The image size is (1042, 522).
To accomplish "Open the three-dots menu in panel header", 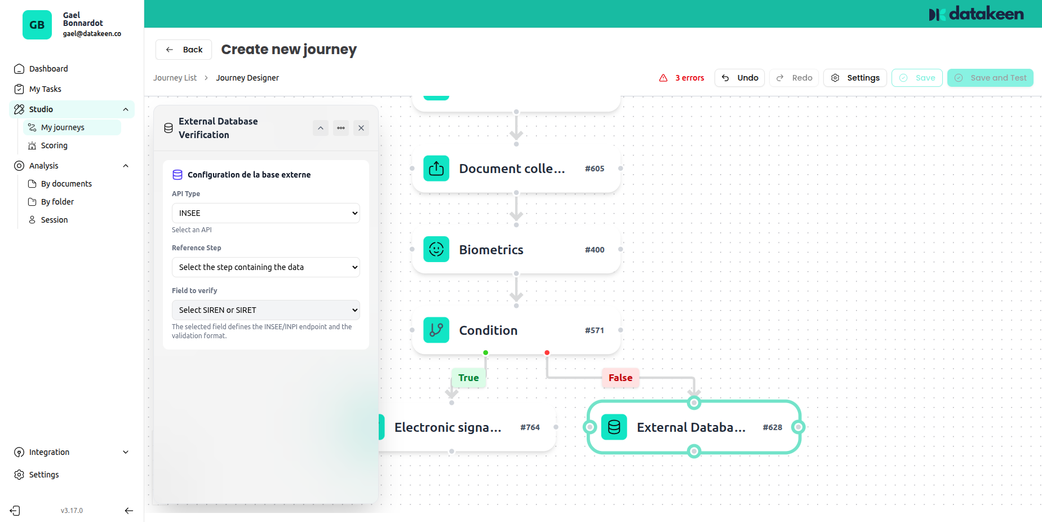I will [x=341, y=128].
